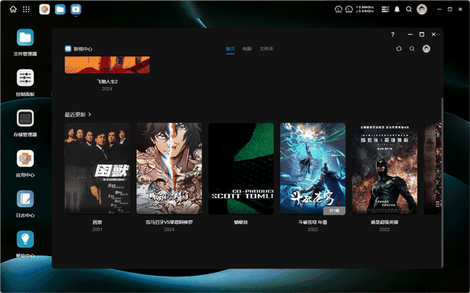470x293 pixels.
Task: Open the 最近更新 heading link
Action: [x=75, y=114]
